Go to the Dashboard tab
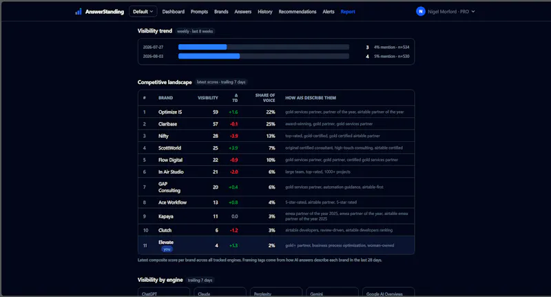Viewport: 551px width, 297px height. tap(174, 12)
